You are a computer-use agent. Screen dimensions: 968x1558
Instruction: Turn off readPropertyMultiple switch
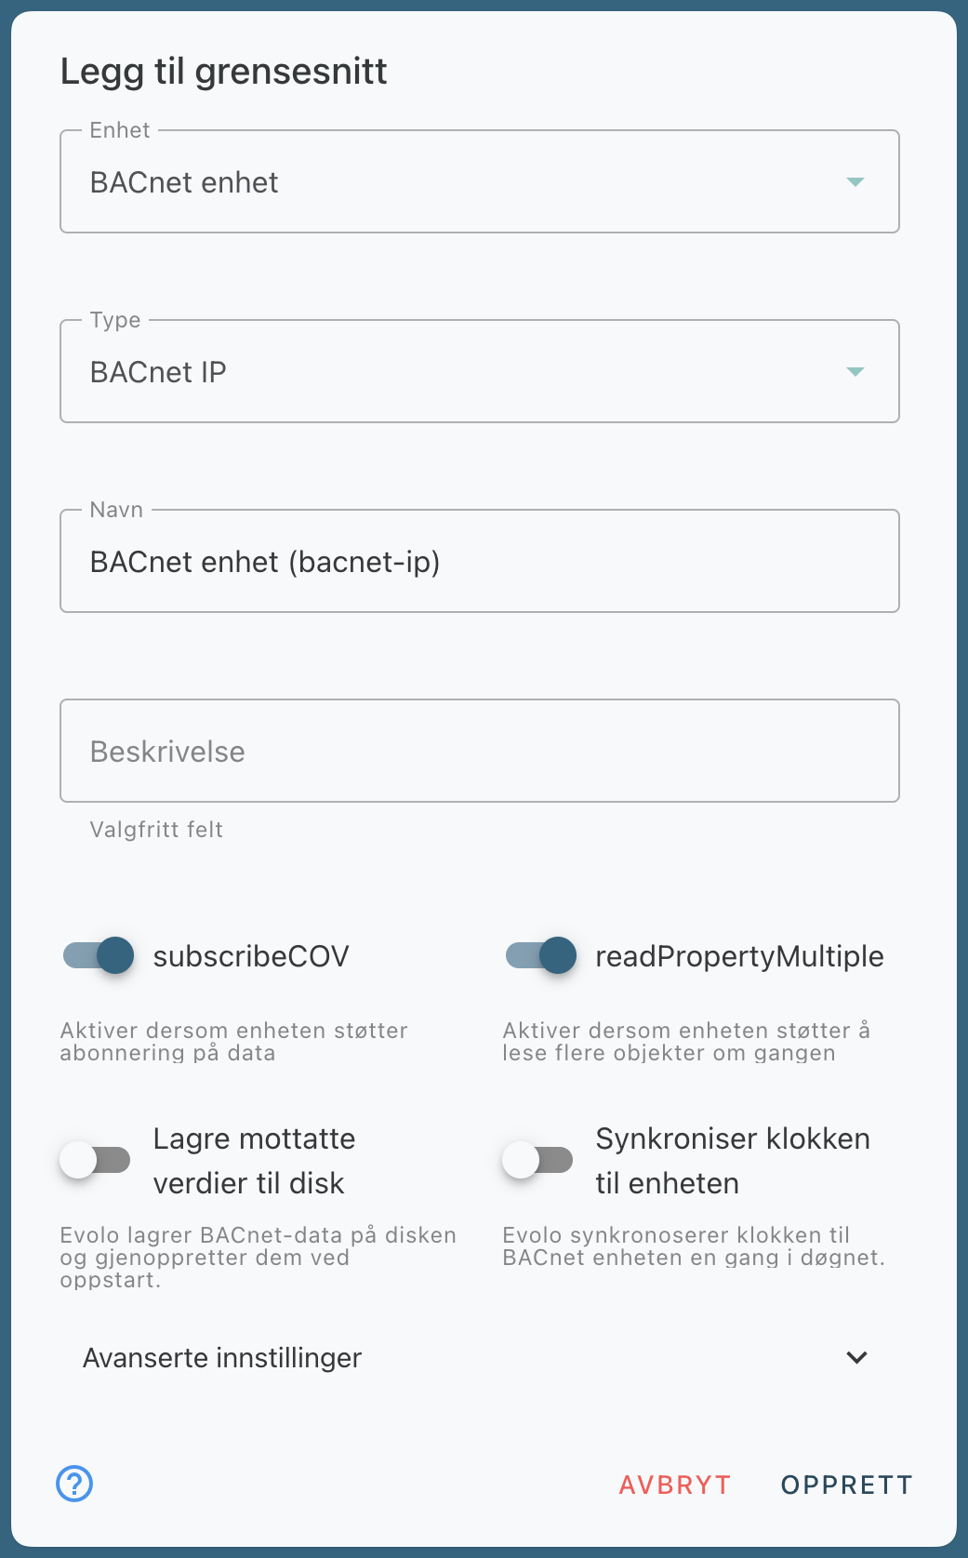[x=541, y=956]
